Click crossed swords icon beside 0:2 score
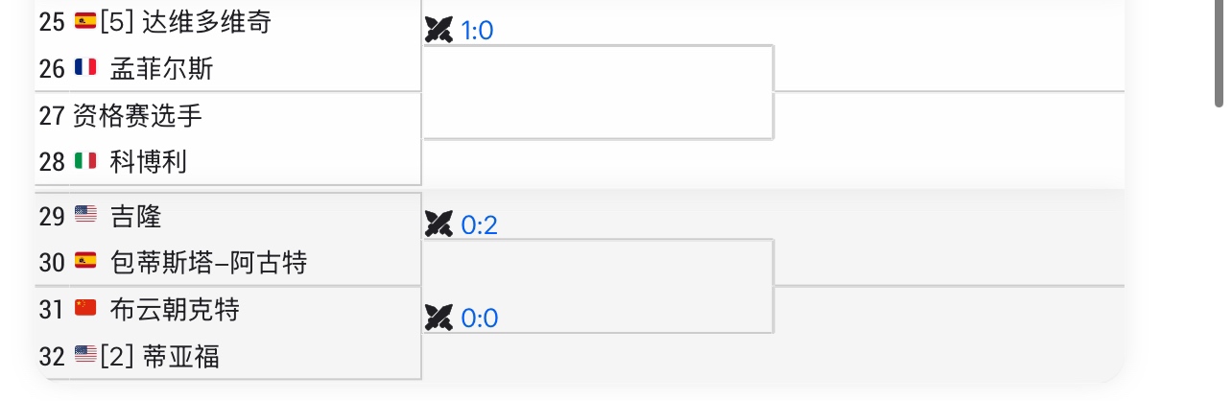1232x401 pixels. coord(438,224)
